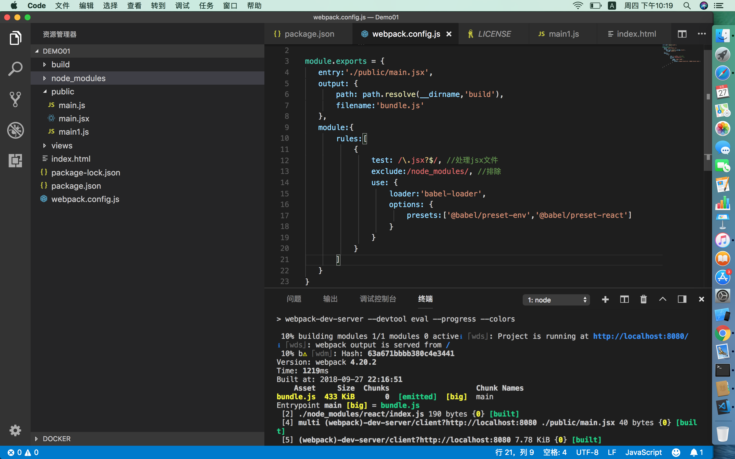735x459 pixels.
Task: Open the Search view in activity bar
Action: pos(15,69)
